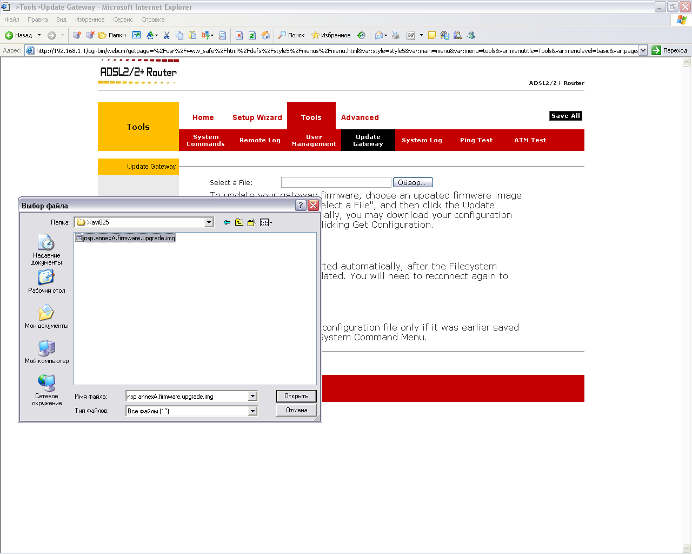Expand the Имя файла filename dropdown
Image resolution: width=692 pixels, height=554 pixels.
(252, 397)
